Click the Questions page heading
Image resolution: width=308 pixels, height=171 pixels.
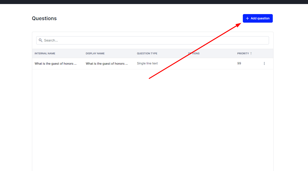click(44, 18)
